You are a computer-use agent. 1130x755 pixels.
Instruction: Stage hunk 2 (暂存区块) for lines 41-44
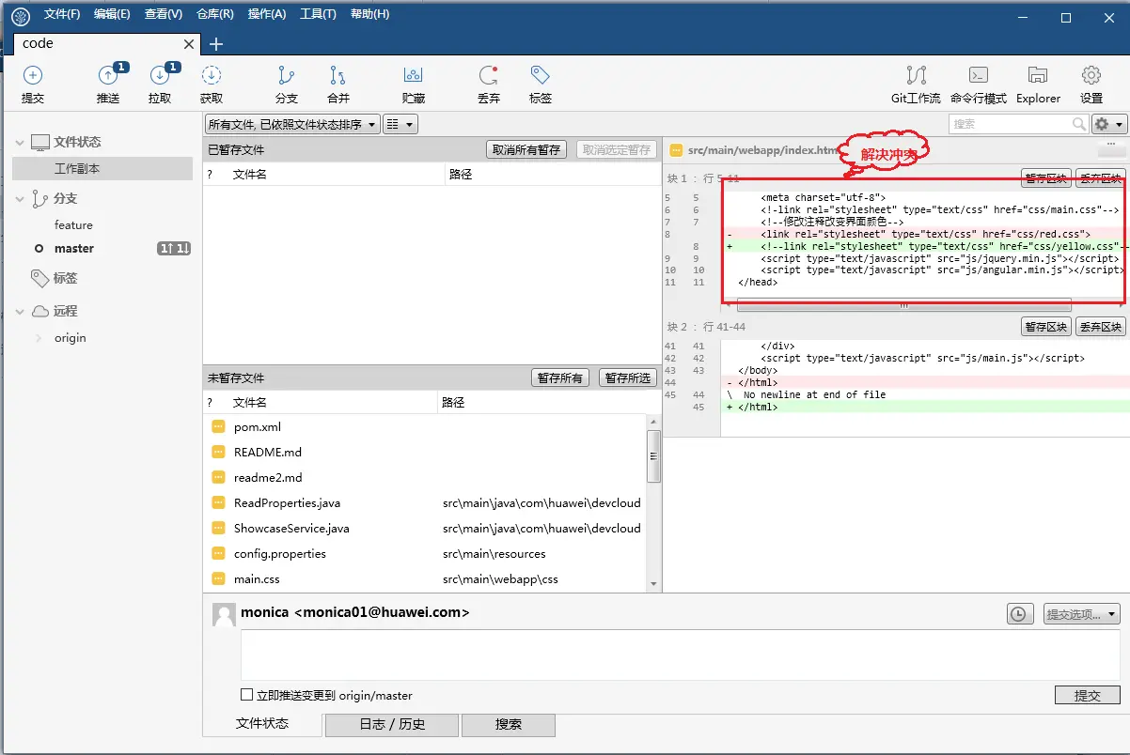1046,327
